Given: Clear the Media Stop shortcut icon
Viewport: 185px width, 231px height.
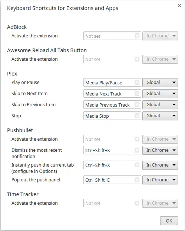Looking at the screenshot, I should click(x=137, y=116).
